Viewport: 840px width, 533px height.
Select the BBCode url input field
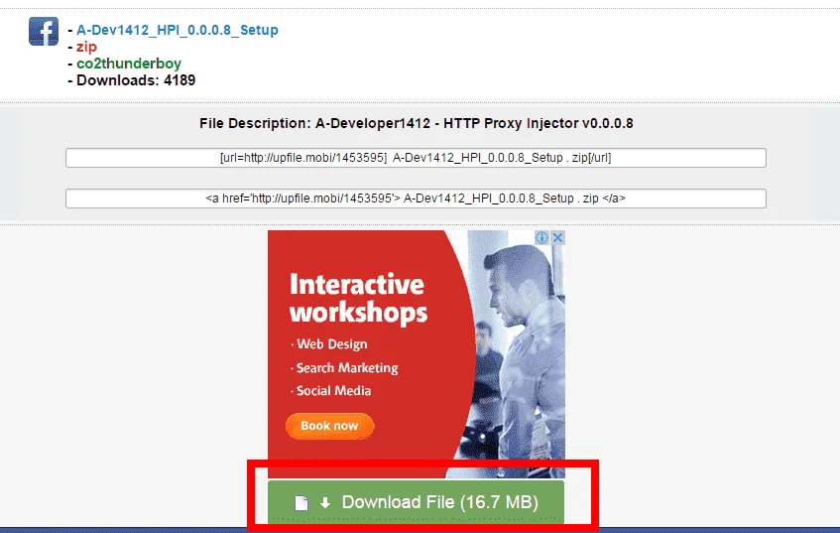(416, 158)
